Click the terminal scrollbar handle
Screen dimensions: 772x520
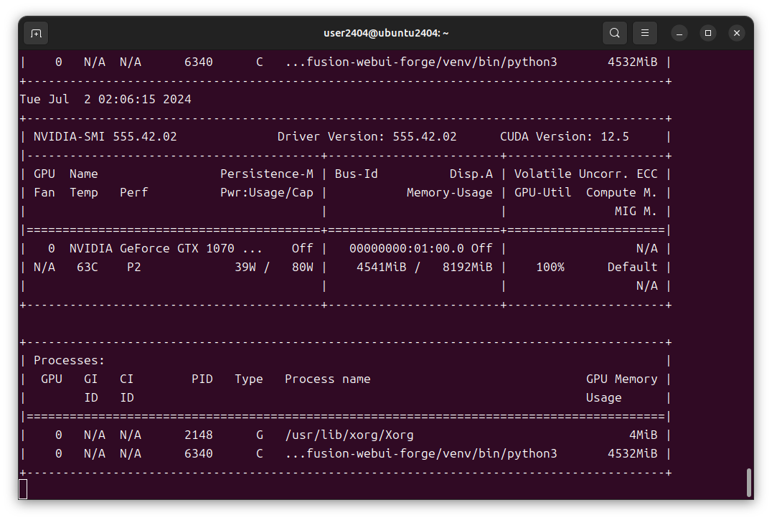[749, 483]
